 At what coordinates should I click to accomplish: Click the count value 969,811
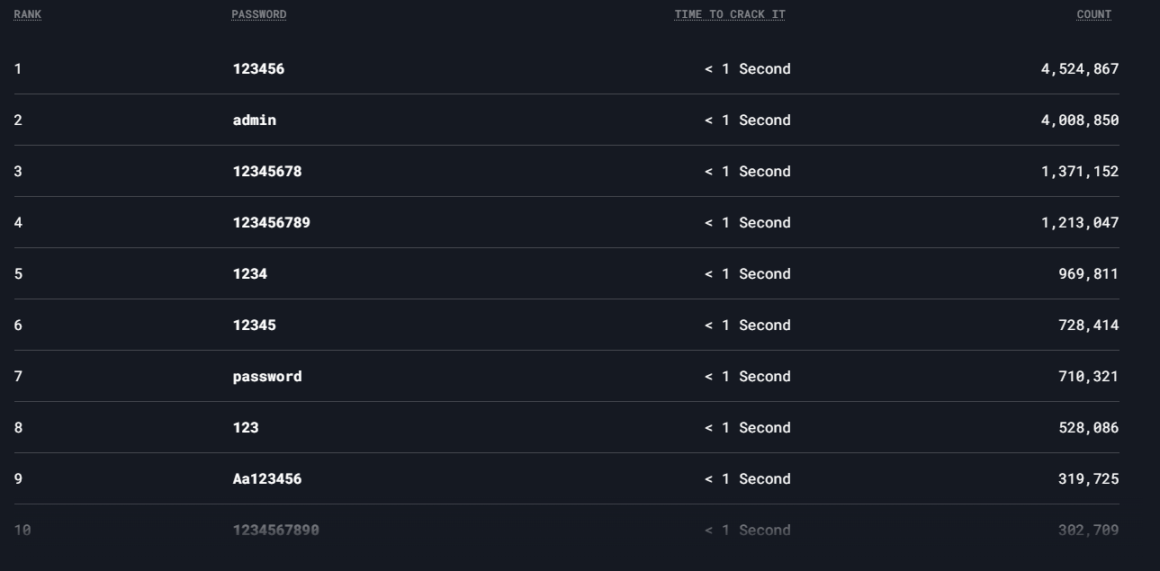[x=1089, y=274]
